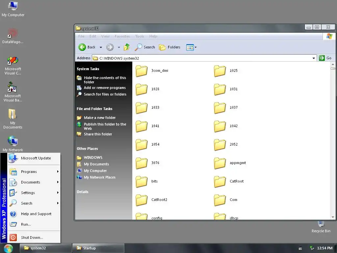Viewport: 337px width, 253px height.
Task: Go up one folder level
Action: coord(127,47)
